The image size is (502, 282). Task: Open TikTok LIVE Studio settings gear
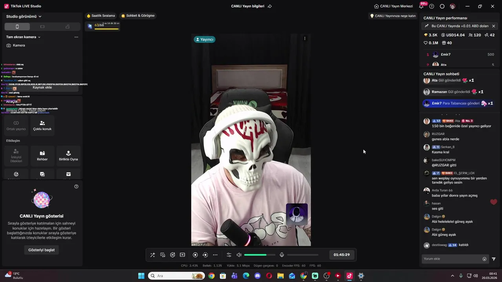pyautogui.click(x=442, y=6)
